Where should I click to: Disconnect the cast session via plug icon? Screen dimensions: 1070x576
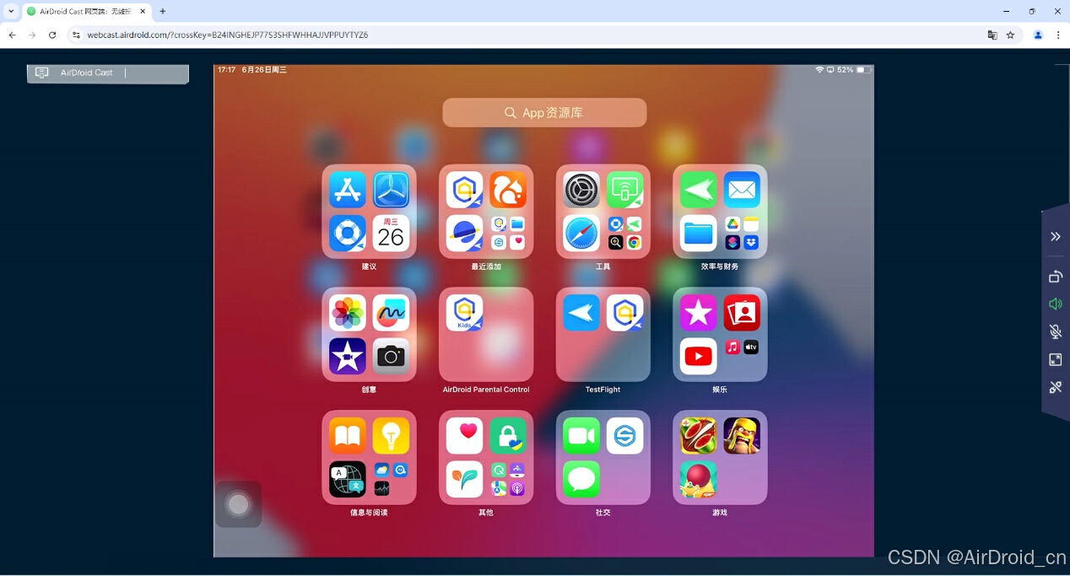1055,387
